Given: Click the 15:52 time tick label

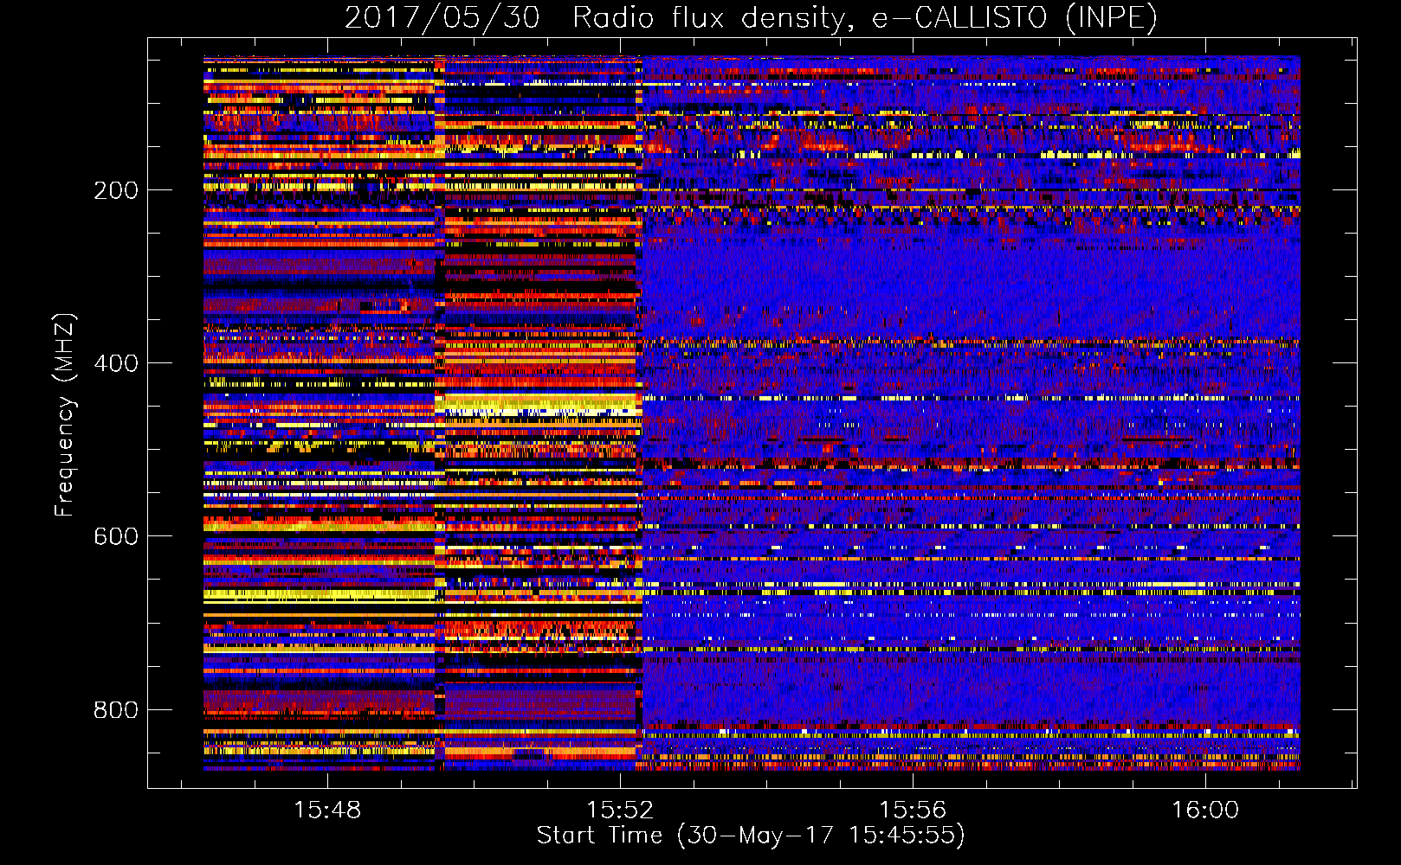Looking at the screenshot, I should pos(620,811).
